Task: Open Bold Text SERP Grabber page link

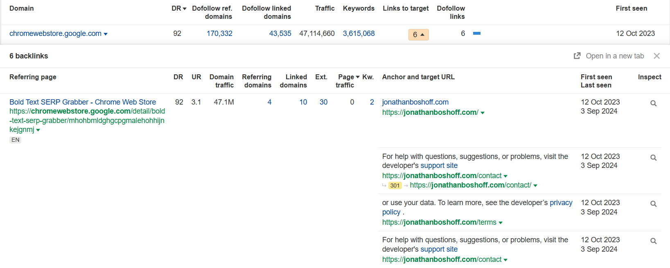Action: pos(83,102)
